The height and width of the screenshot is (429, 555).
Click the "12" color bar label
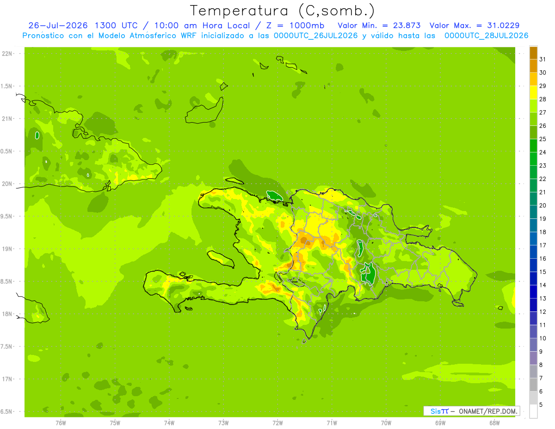543,312
